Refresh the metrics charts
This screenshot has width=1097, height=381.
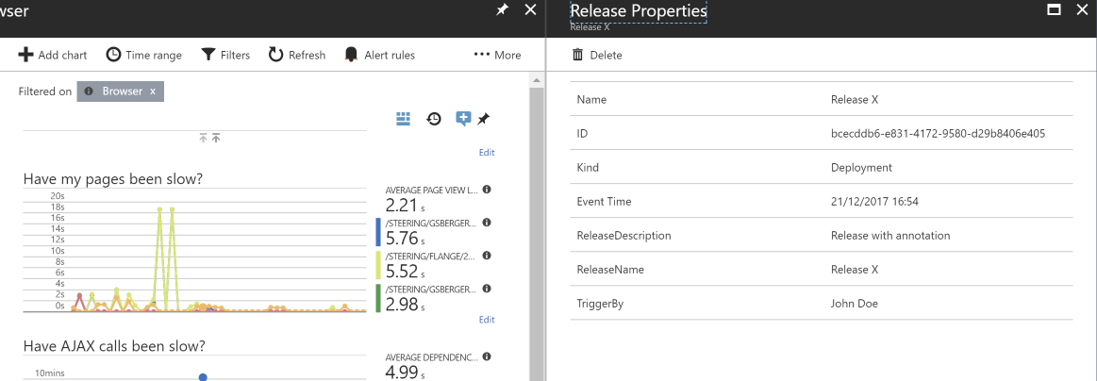click(x=276, y=55)
